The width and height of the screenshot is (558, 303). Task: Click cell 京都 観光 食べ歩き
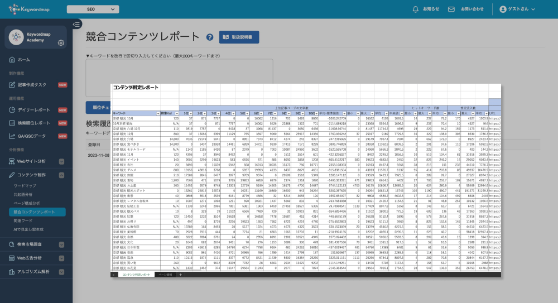(x=136, y=145)
